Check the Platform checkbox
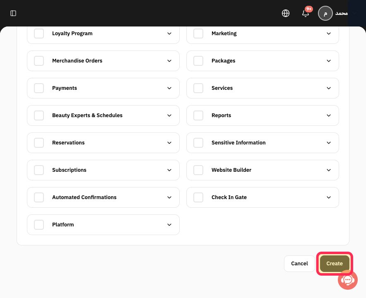This screenshot has height=298, width=366. click(39, 224)
